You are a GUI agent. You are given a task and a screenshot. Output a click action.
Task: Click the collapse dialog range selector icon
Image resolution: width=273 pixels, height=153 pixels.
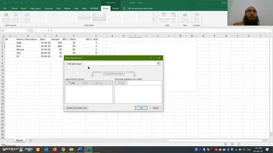[158, 64]
